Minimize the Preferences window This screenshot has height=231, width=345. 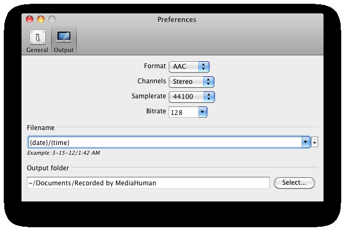(41, 20)
